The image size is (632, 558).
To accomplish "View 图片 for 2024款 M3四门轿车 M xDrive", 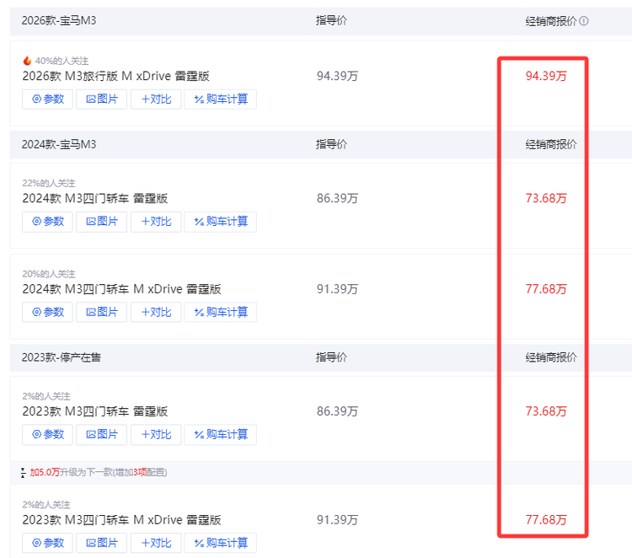I will 102,312.
